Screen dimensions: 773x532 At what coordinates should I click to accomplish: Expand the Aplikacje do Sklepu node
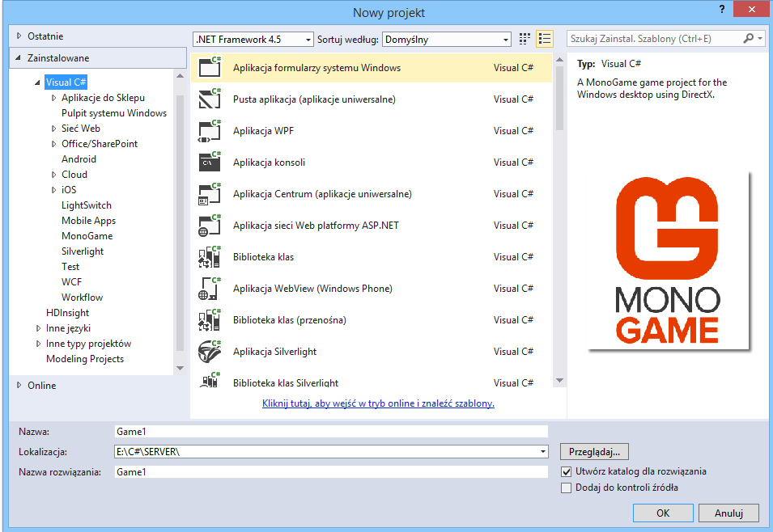pyautogui.click(x=53, y=98)
